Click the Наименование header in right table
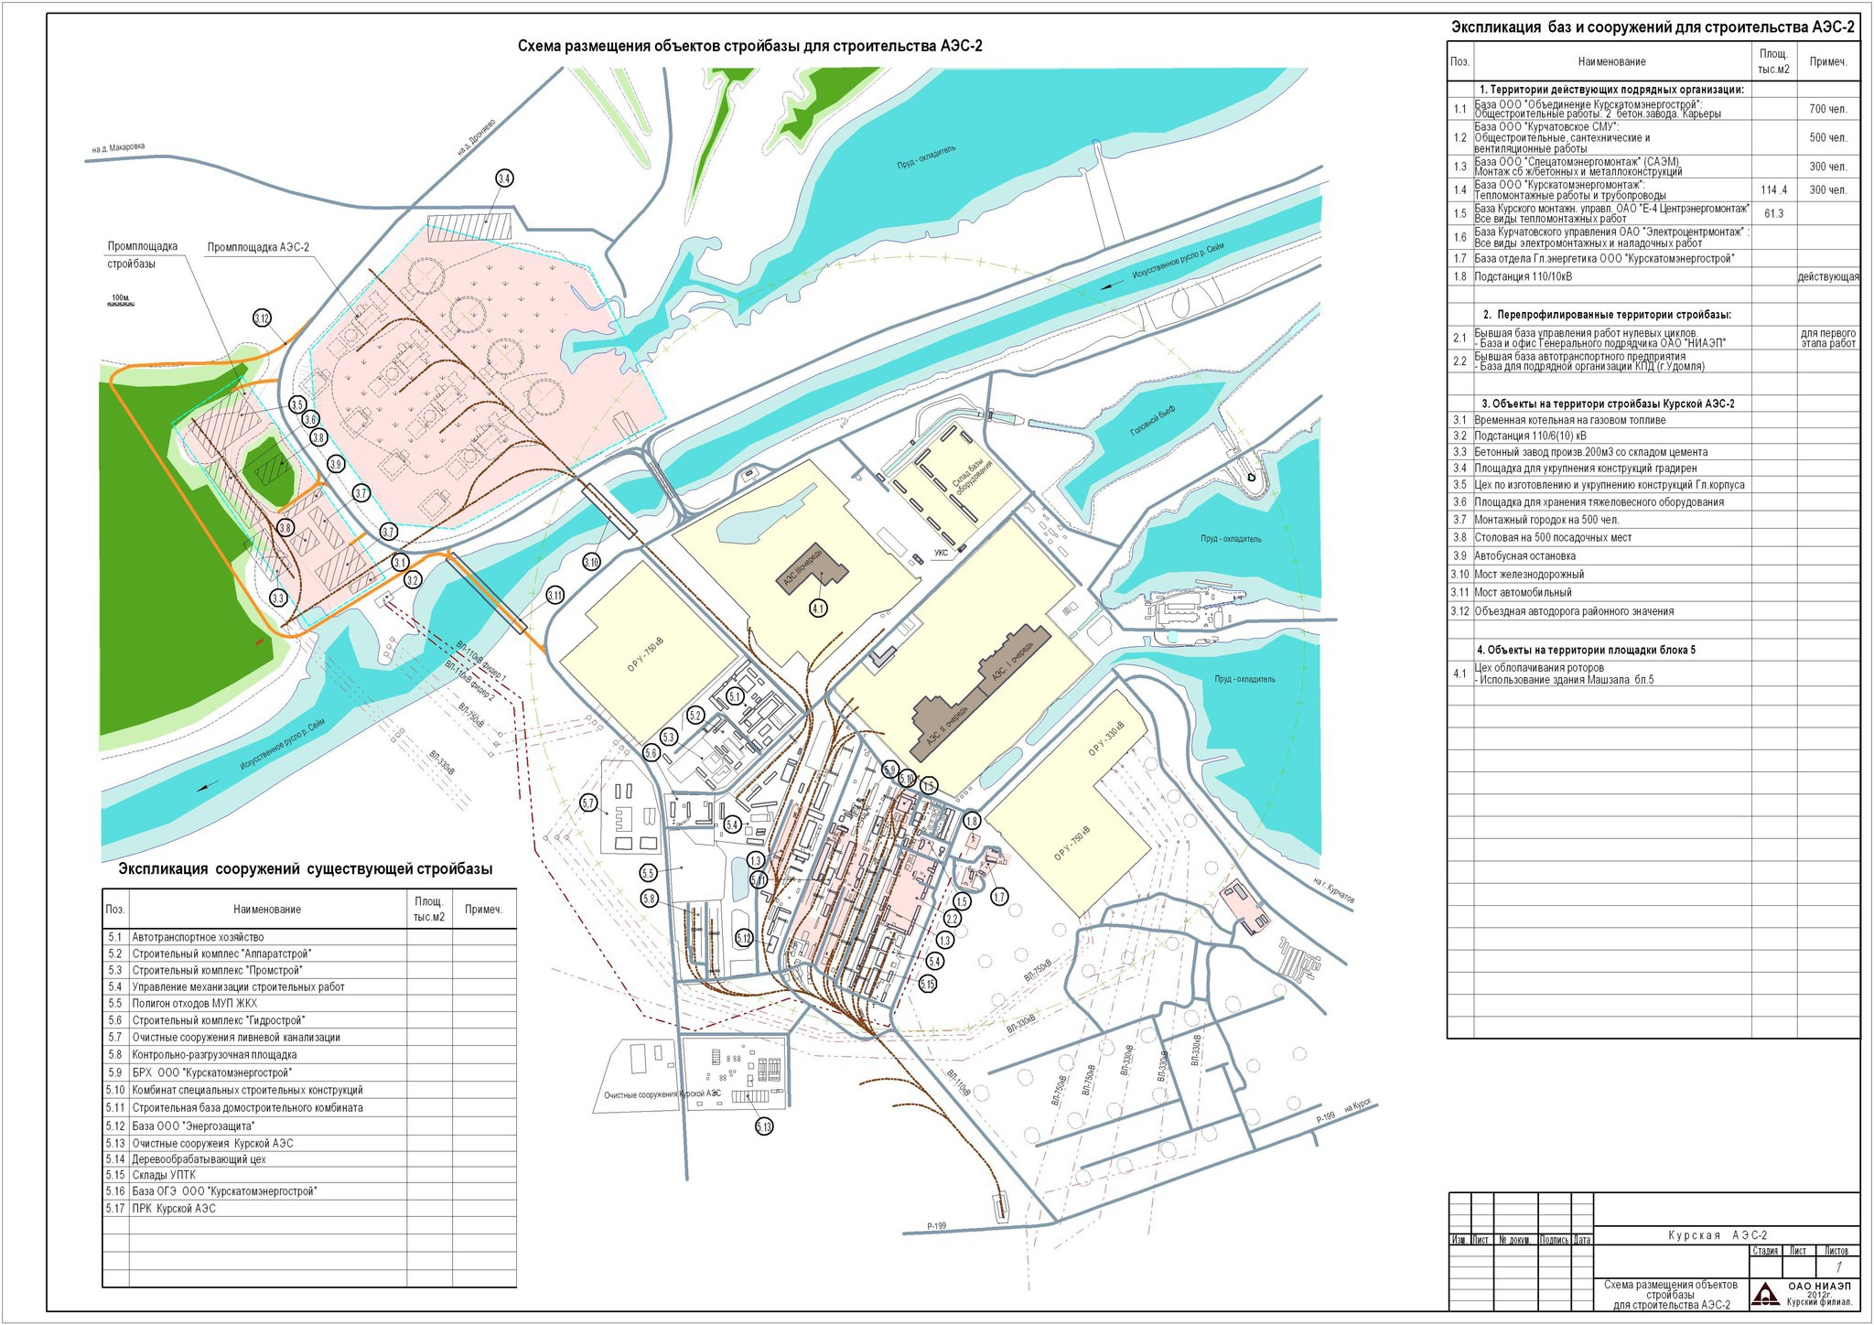Screen dimensions: 1874x1325 point(1611,62)
